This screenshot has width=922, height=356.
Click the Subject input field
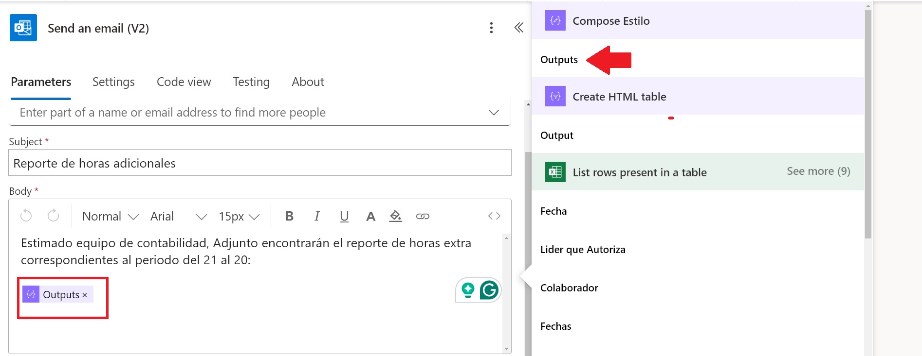259,163
